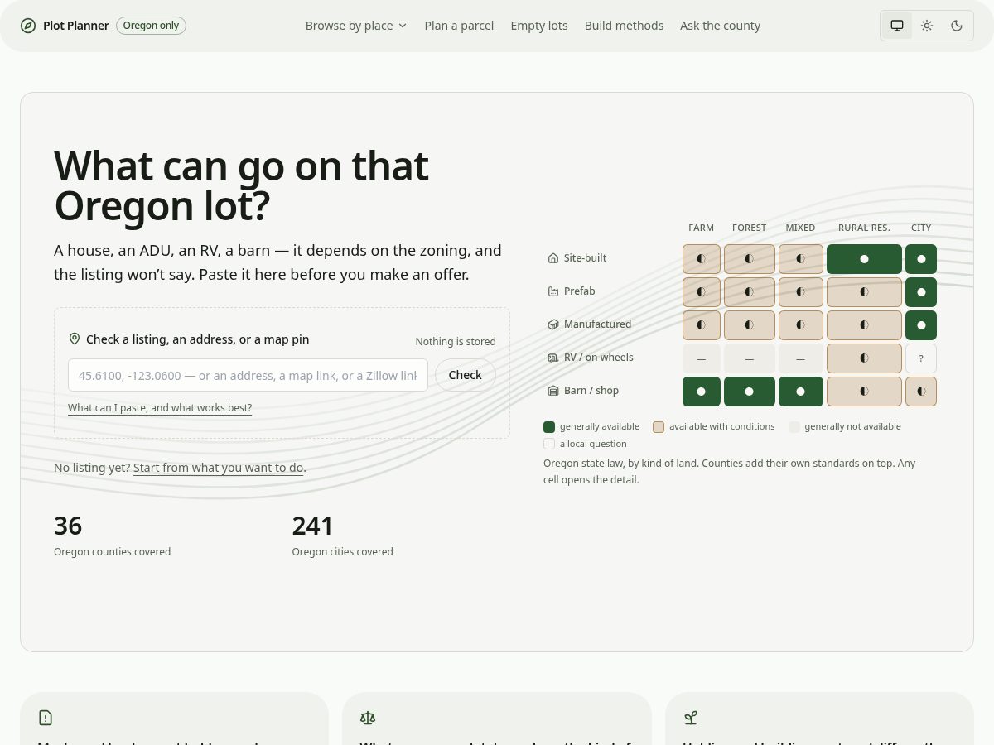Open Prefab on Forest cell

[x=750, y=292]
